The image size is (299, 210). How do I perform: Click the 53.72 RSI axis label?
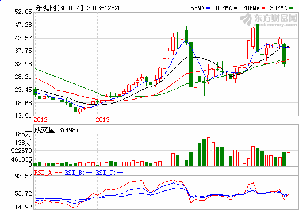tap(24, 193)
